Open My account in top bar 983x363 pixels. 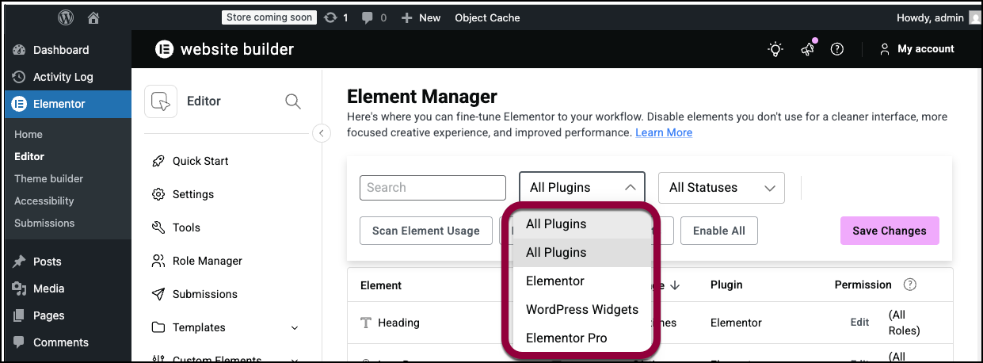(x=916, y=49)
